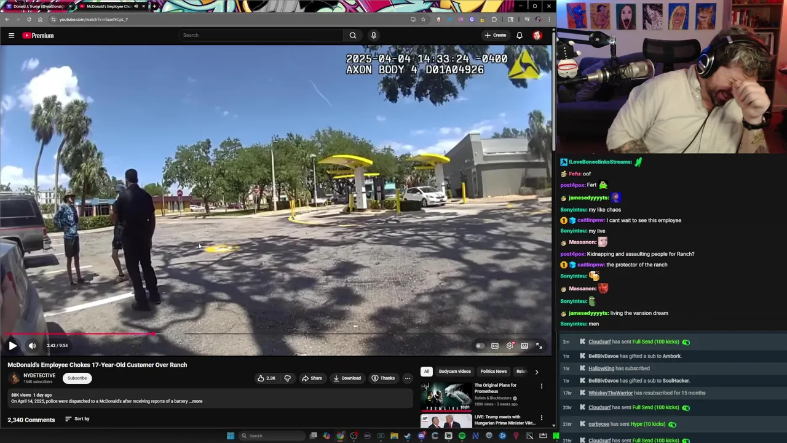The width and height of the screenshot is (787, 443).
Task: Enter fullscreen mode
Action: [x=539, y=346]
